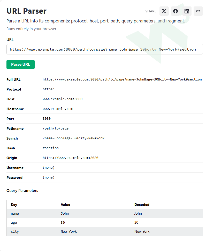
Task: Click the Query Parameters heading
Action: click(x=22, y=191)
